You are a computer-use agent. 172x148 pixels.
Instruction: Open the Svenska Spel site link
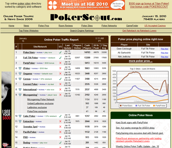[30, 127]
